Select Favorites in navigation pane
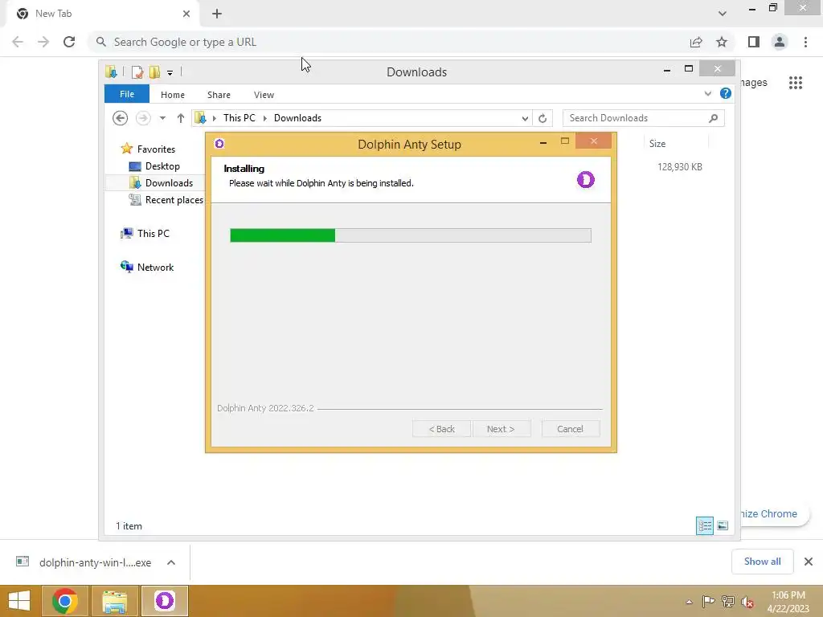This screenshot has height=617, width=823. pos(156,149)
